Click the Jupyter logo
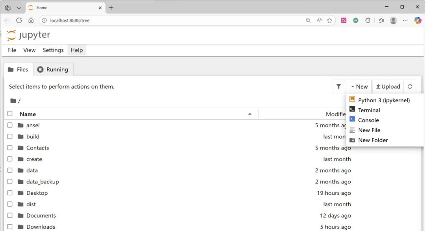This screenshot has width=425, height=231. click(28, 35)
